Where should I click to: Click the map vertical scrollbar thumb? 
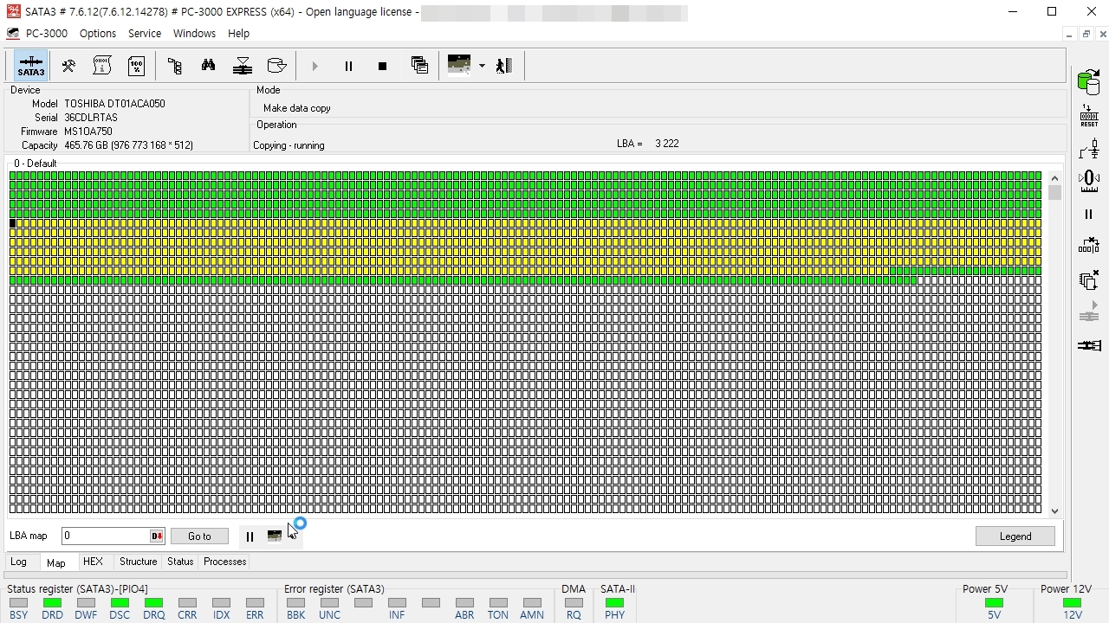tap(1054, 192)
